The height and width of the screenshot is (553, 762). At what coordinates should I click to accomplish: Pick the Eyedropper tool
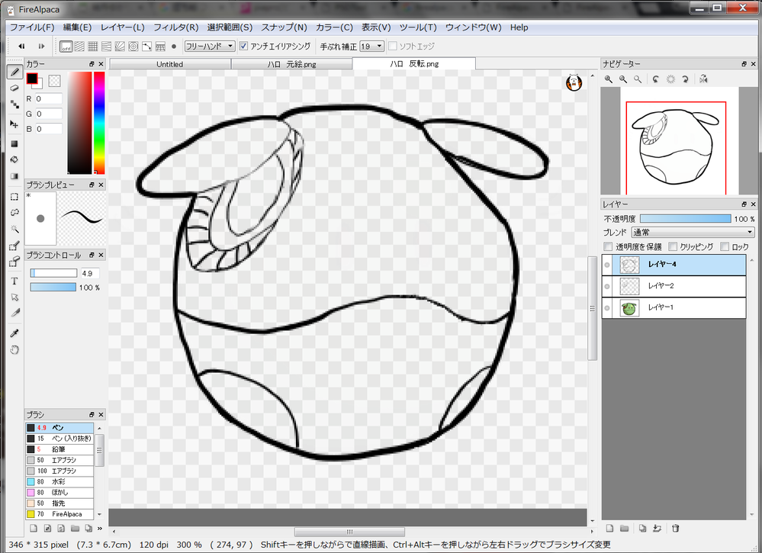[x=14, y=333]
